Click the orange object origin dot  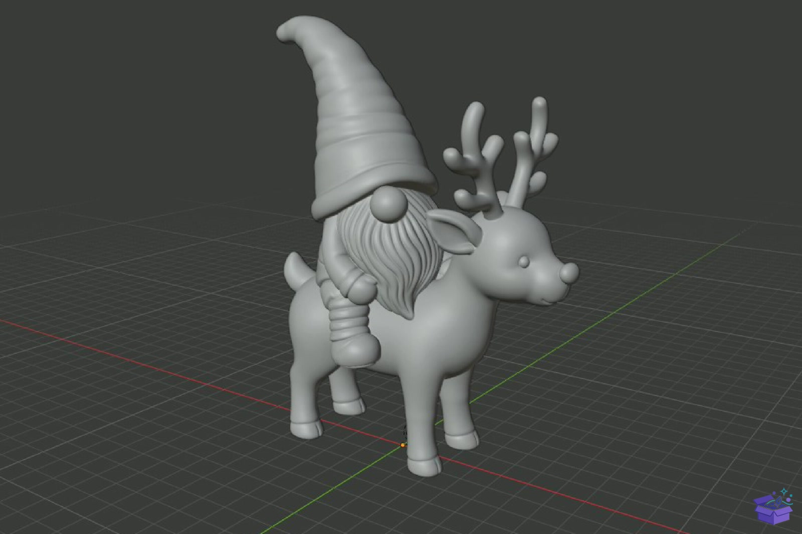click(403, 445)
